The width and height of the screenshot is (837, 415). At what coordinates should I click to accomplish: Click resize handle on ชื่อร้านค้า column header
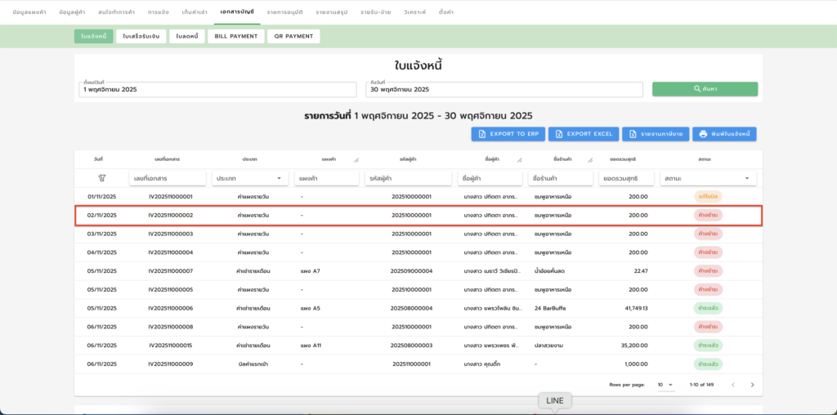pos(589,160)
